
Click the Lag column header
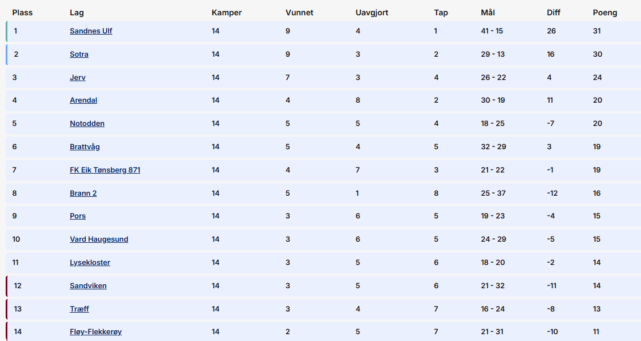point(77,12)
